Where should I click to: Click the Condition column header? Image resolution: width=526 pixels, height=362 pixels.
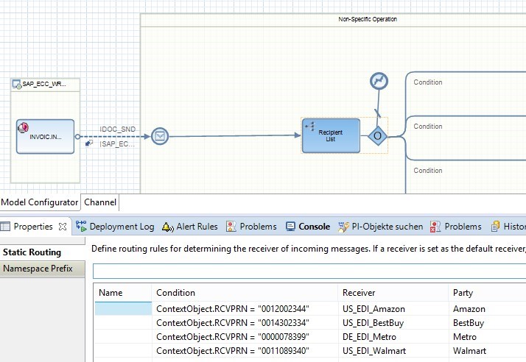(245, 293)
